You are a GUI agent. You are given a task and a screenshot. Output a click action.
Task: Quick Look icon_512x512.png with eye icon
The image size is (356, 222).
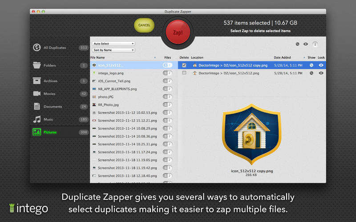321,73
